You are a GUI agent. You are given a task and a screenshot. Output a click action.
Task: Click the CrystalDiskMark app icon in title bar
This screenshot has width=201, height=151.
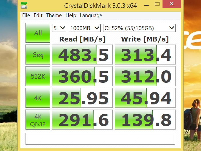(x=24, y=5)
